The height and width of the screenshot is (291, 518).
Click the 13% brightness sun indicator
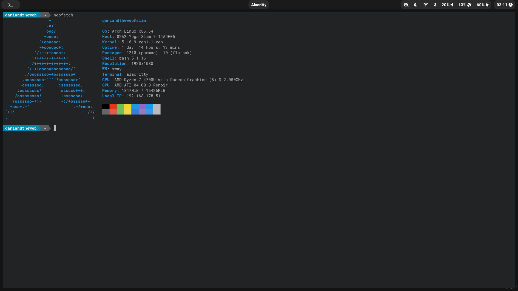465,5
